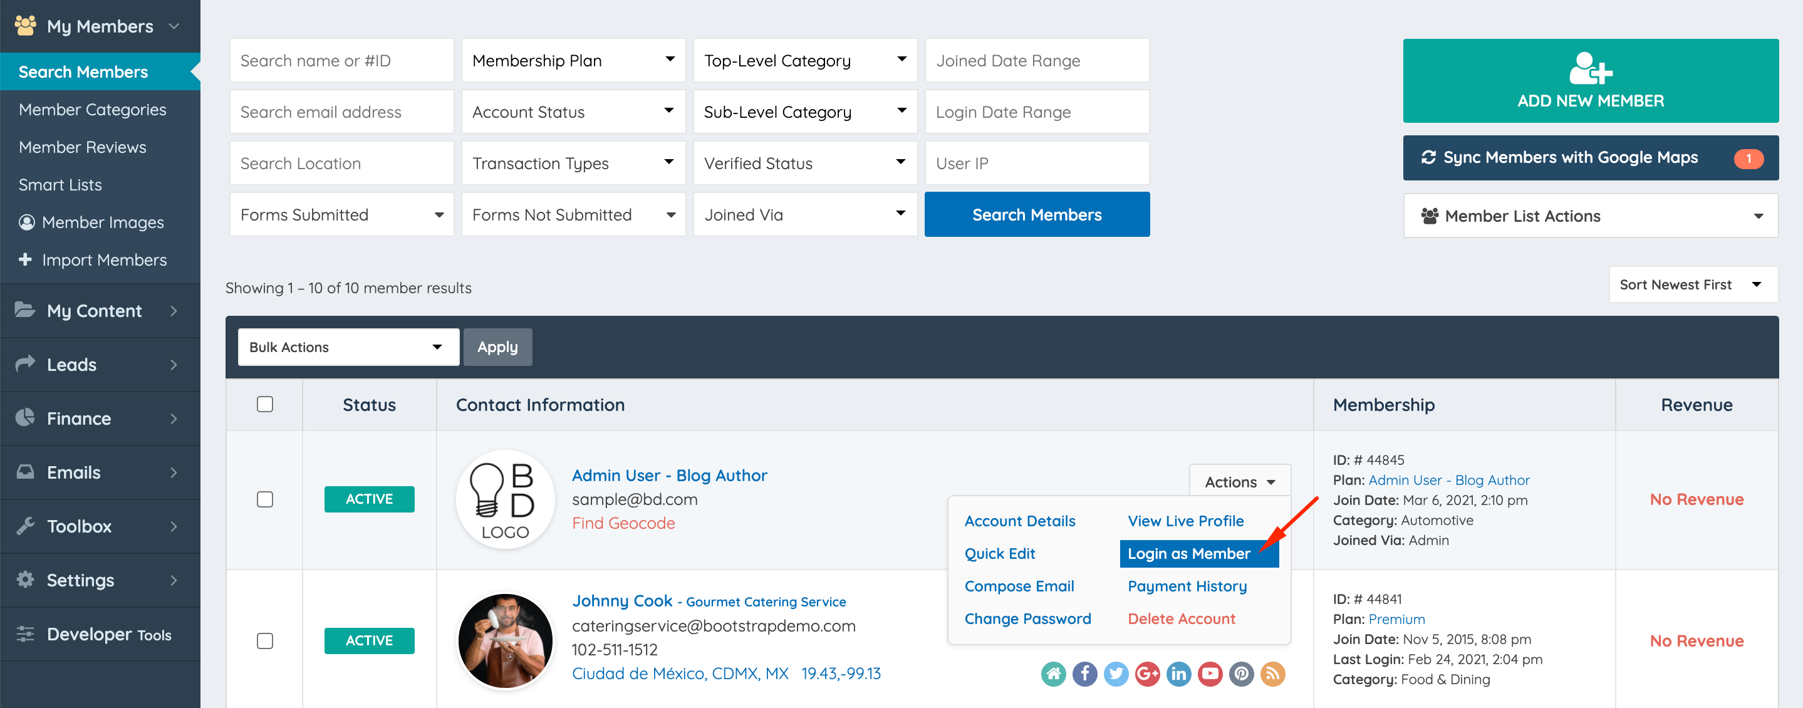
Task: Click the LinkedIn social icon
Action: click(x=1178, y=674)
